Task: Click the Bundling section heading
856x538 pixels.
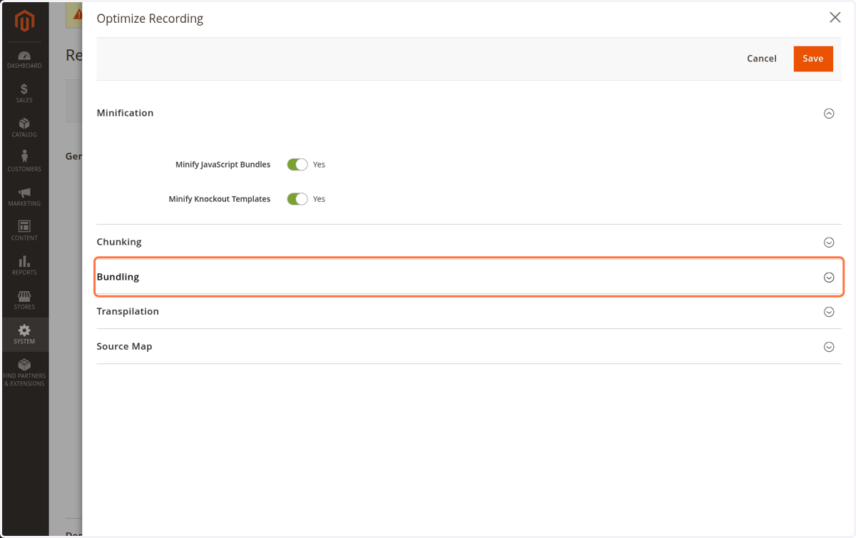Action: click(118, 277)
